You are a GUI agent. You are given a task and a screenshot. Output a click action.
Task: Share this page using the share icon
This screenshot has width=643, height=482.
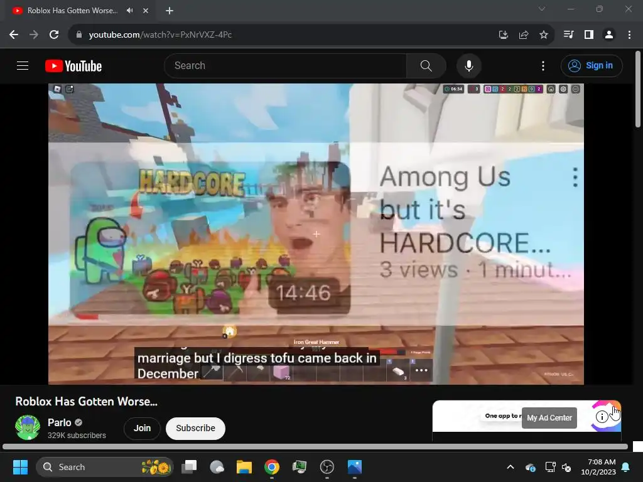[x=524, y=35]
